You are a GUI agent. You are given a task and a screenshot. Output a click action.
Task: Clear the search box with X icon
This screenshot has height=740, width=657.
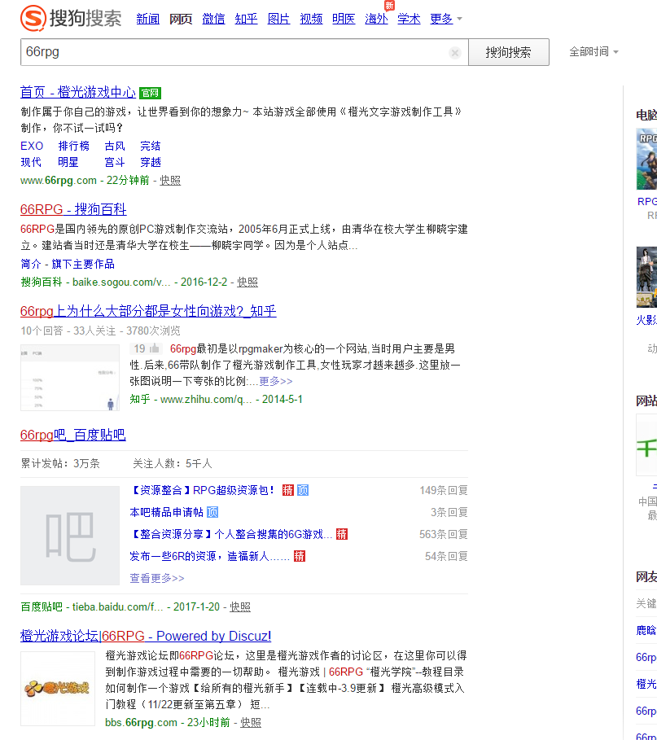(x=455, y=52)
